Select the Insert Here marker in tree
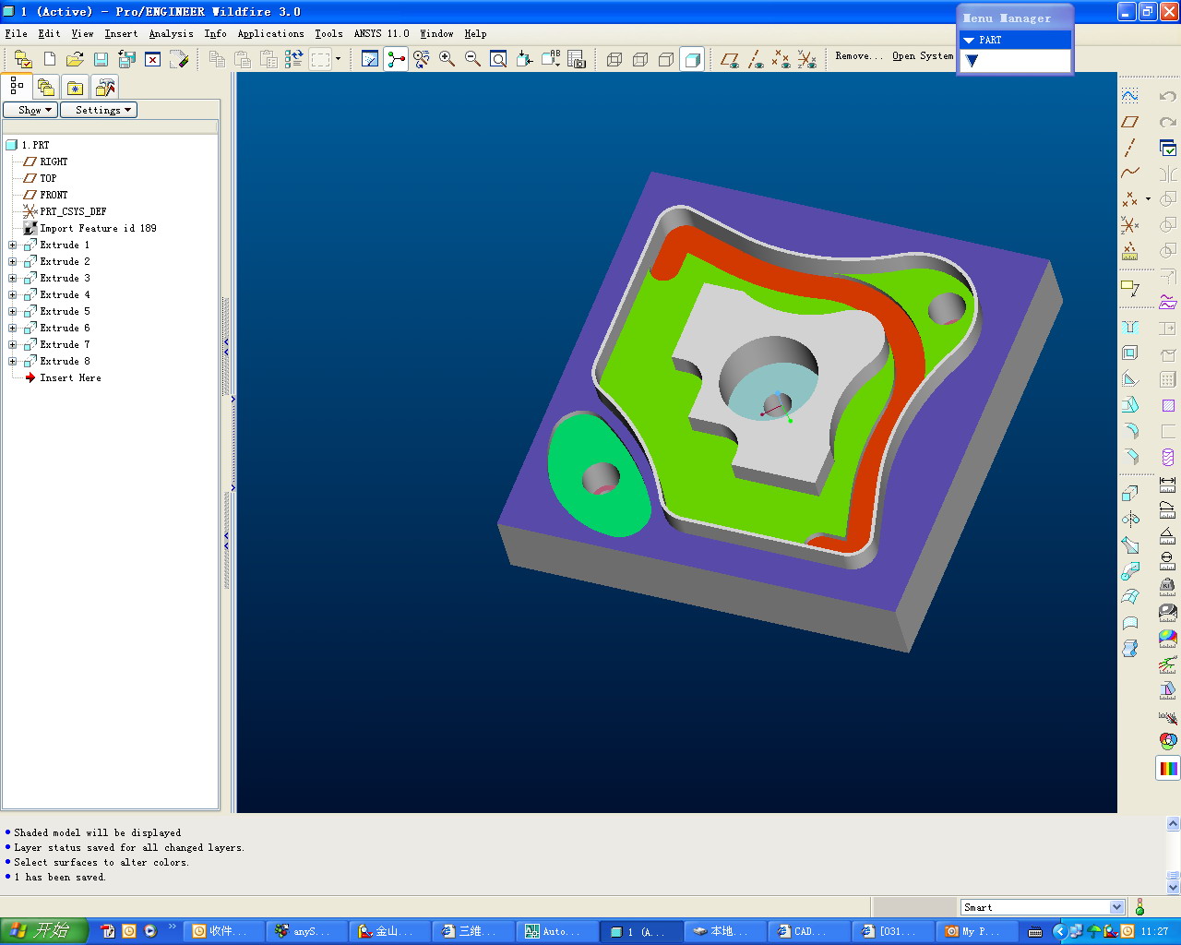The image size is (1181, 945). click(70, 377)
